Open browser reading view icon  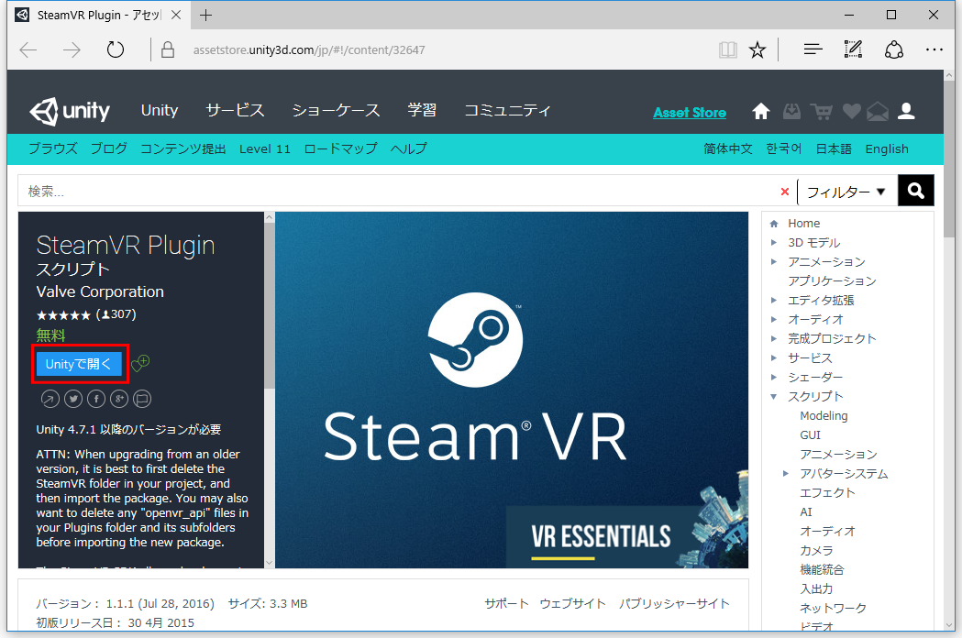click(x=727, y=49)
